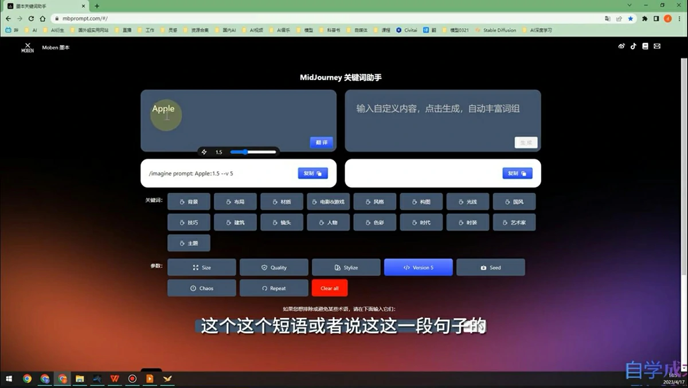Image resolution: width=688 pixels, height=388 pixels.
Task: Toggle the Size parameter
Action: (202, 267)
